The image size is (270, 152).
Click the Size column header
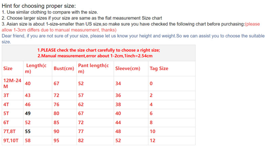click(x=8, y=69)
